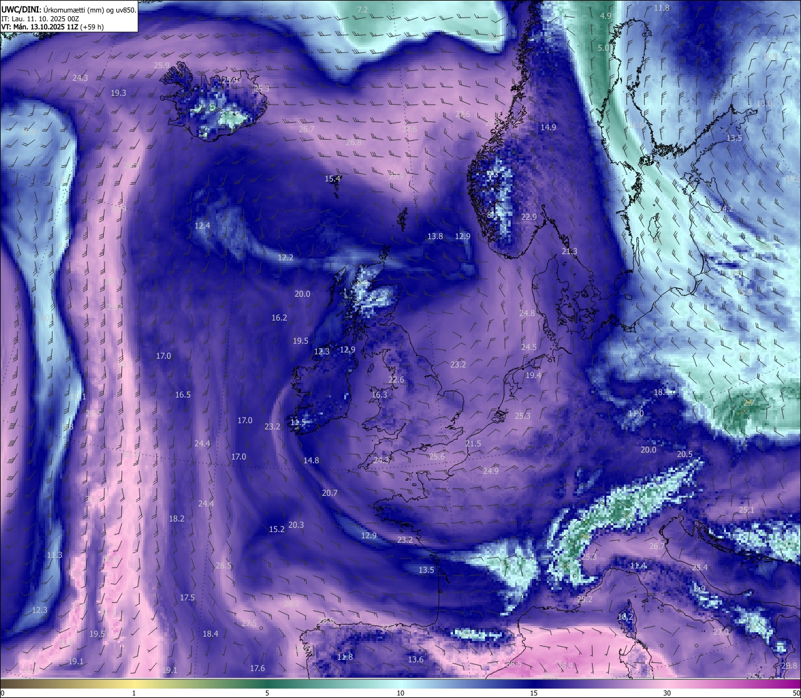Click dark navy section of color scale bar
801x698 pixels.
[x=534, y=684]
